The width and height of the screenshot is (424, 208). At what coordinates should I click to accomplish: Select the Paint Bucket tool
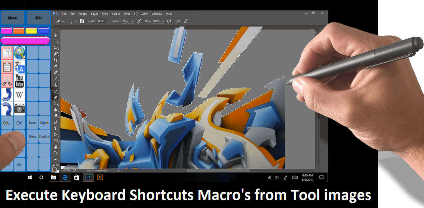click(x=56, y=103)
